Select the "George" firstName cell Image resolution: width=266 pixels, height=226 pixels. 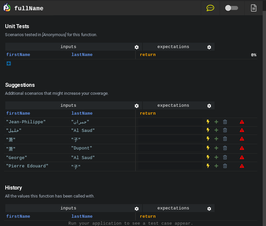click(17, 158)
